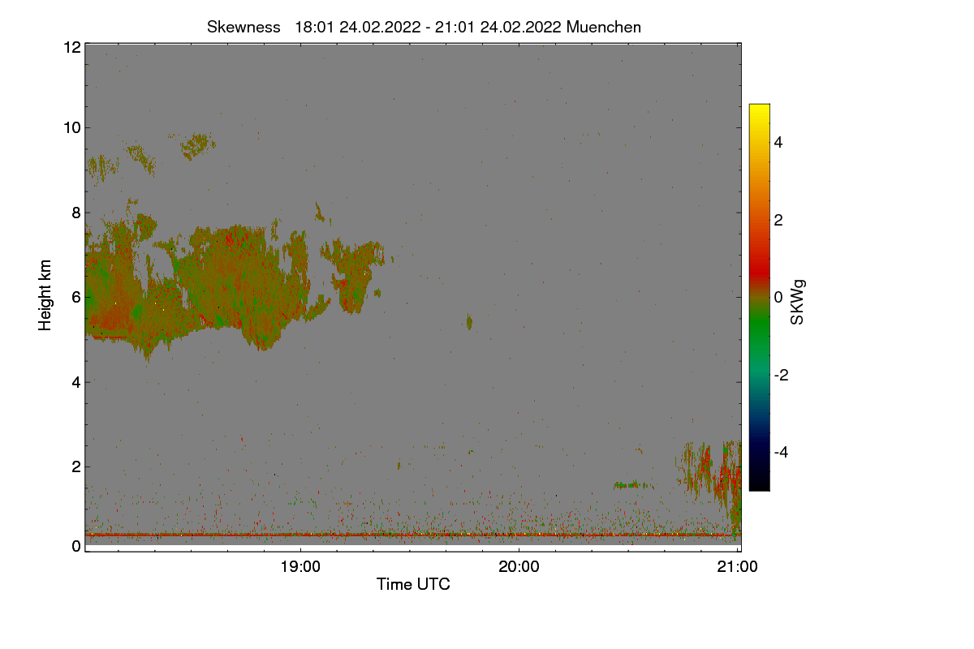Click the green region of the colorbar
This screenshot has width=974, height=649.
point(759,333)
